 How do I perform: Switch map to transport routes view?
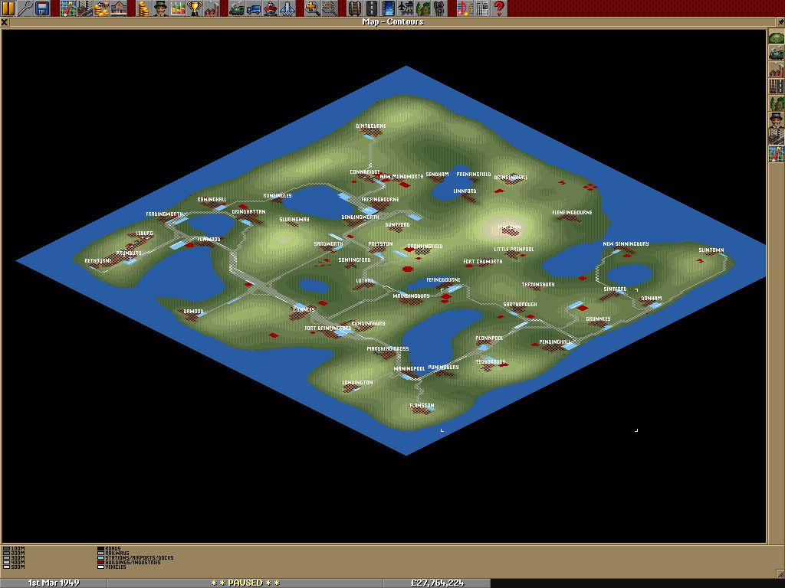(776, 87)
